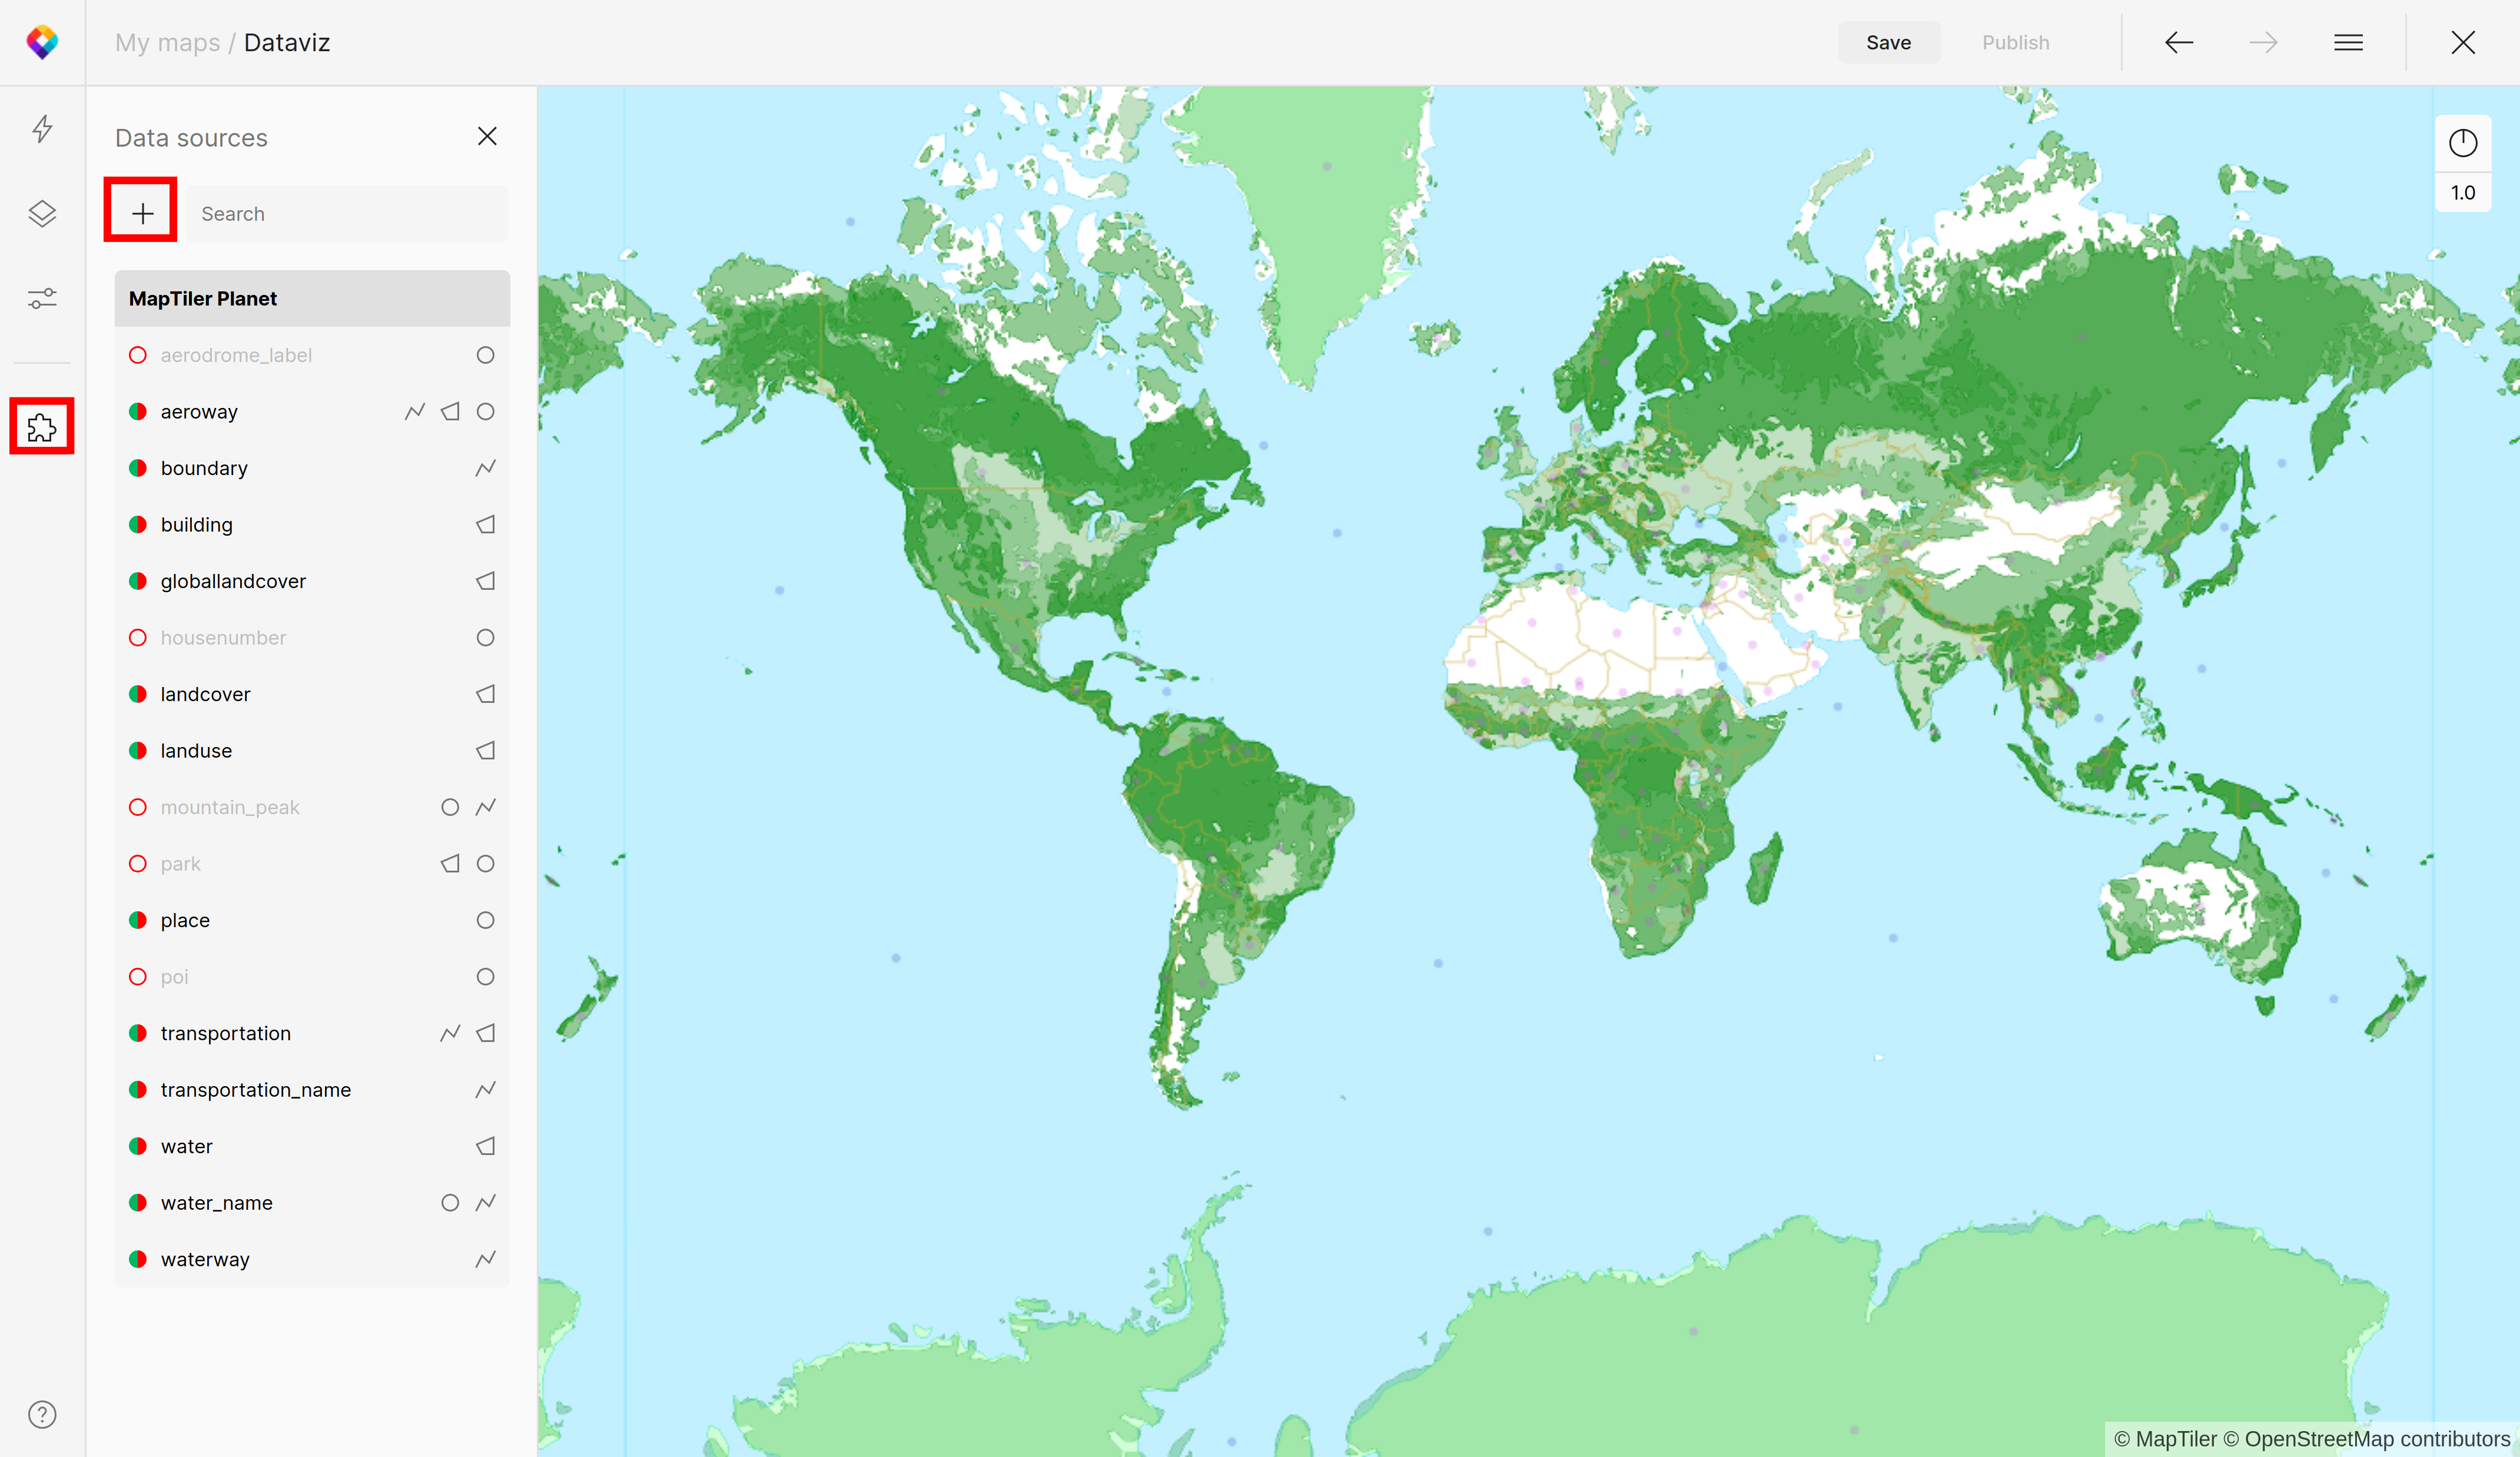Toggle the housenumber layer status circle
This screenshot has width=2520, height=1457.
point(138,637)
